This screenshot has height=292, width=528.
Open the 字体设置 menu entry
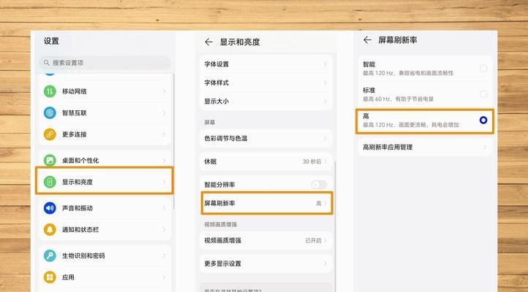pyautogui.click(x=265, y=64)
